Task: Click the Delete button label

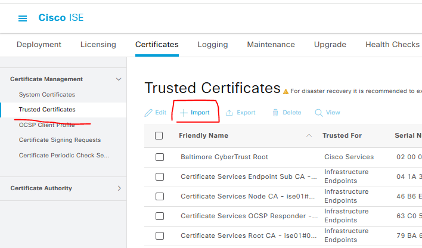Action: pyautogui.click(x=291, y=113)
